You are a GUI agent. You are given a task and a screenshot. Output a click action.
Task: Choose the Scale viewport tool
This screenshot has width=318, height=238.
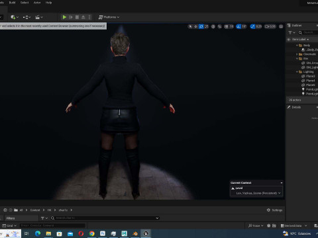207,26
